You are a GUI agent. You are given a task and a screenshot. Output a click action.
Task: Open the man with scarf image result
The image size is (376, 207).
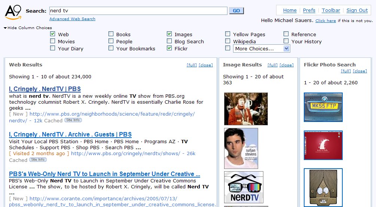246,109
